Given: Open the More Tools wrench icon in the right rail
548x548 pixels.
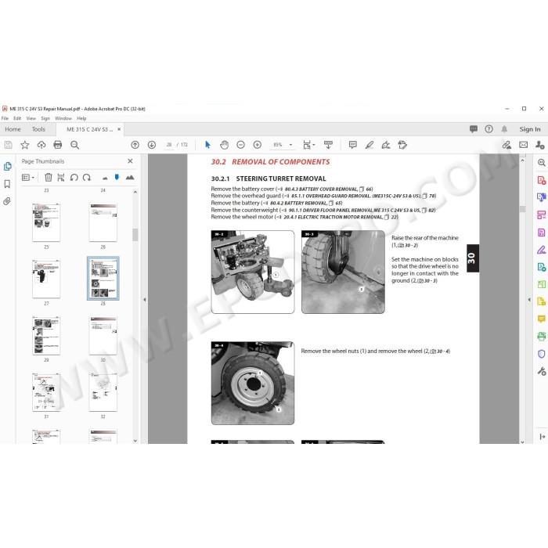Looking at the screenshot, I should click(542, 371).
